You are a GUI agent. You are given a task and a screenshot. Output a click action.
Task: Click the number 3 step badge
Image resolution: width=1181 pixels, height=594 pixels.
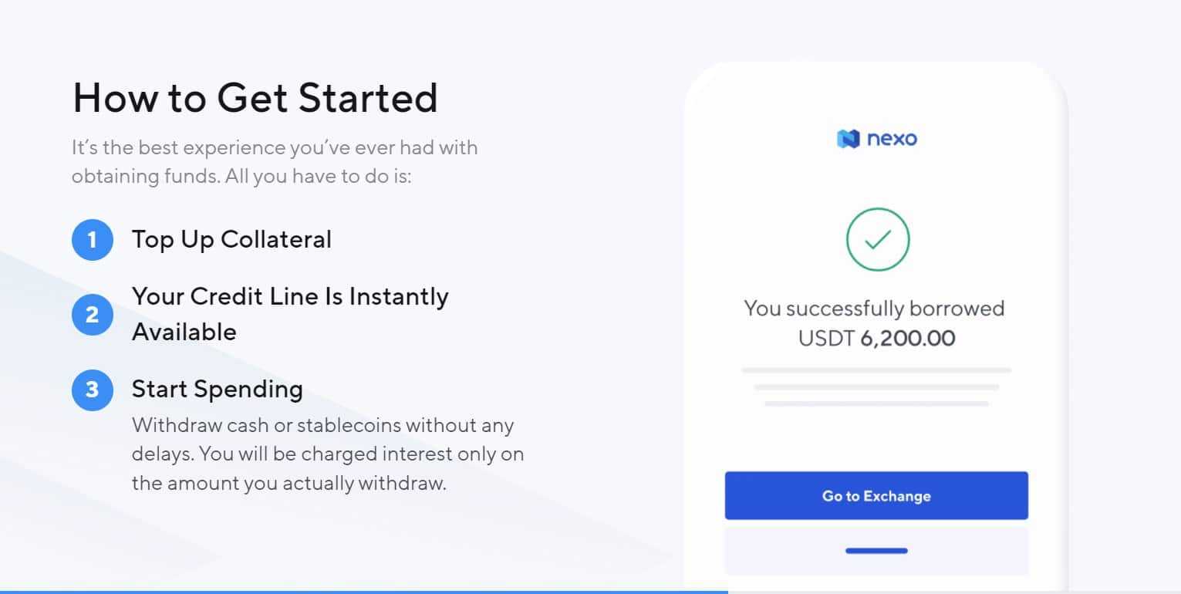(93, 389)
